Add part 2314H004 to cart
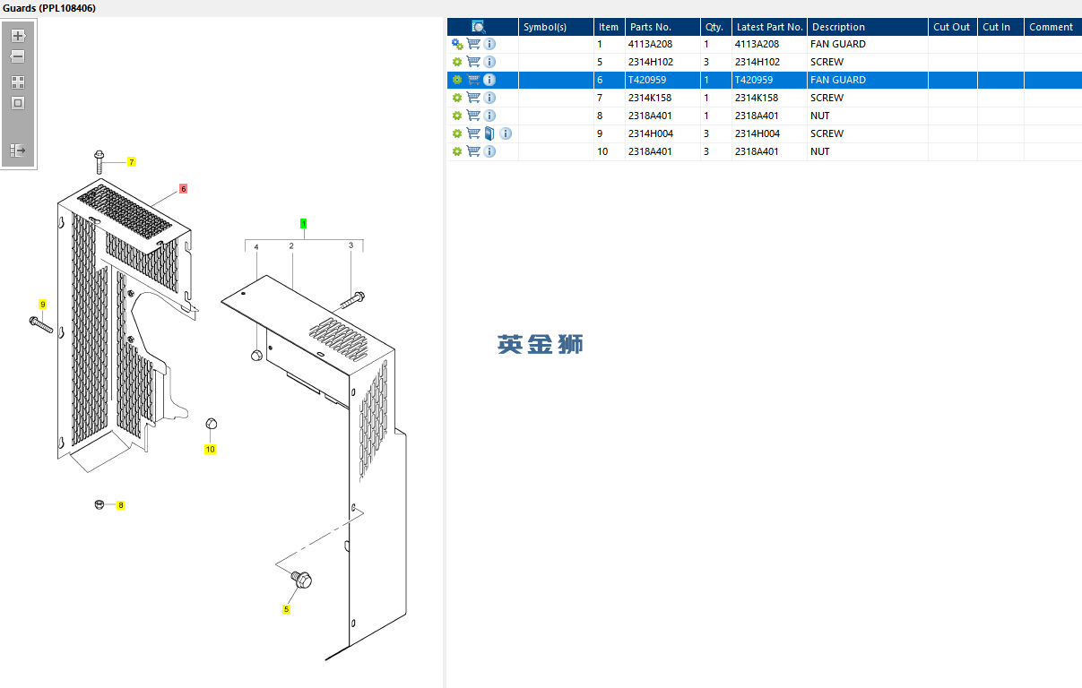This screenshot has height=688, width=1082. pyautogui.click(x=473, y=133)
